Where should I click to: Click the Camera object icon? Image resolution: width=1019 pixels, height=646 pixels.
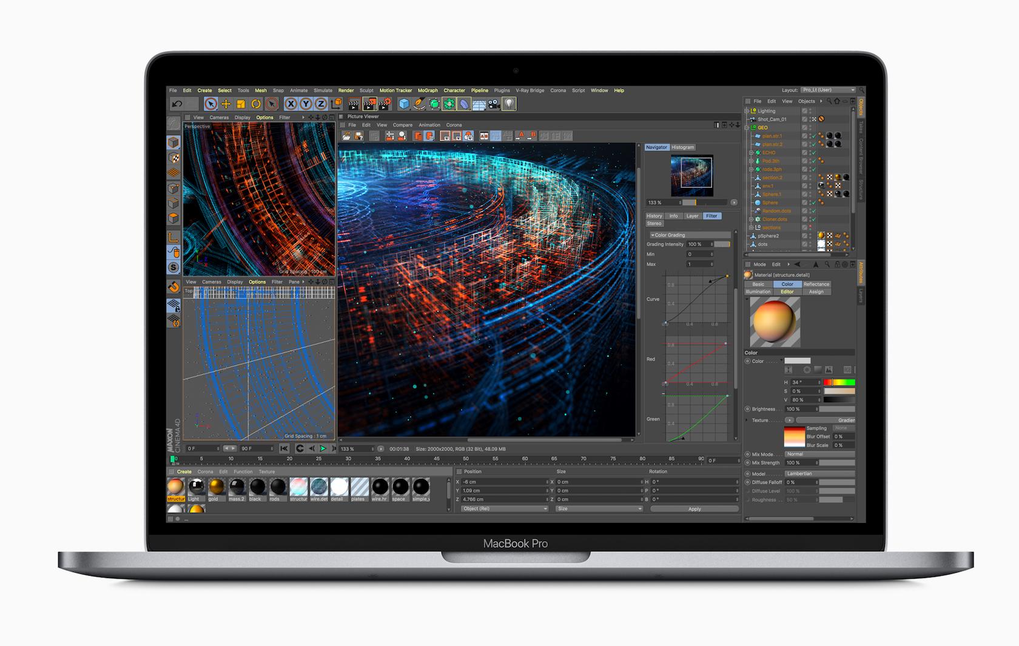494,104
